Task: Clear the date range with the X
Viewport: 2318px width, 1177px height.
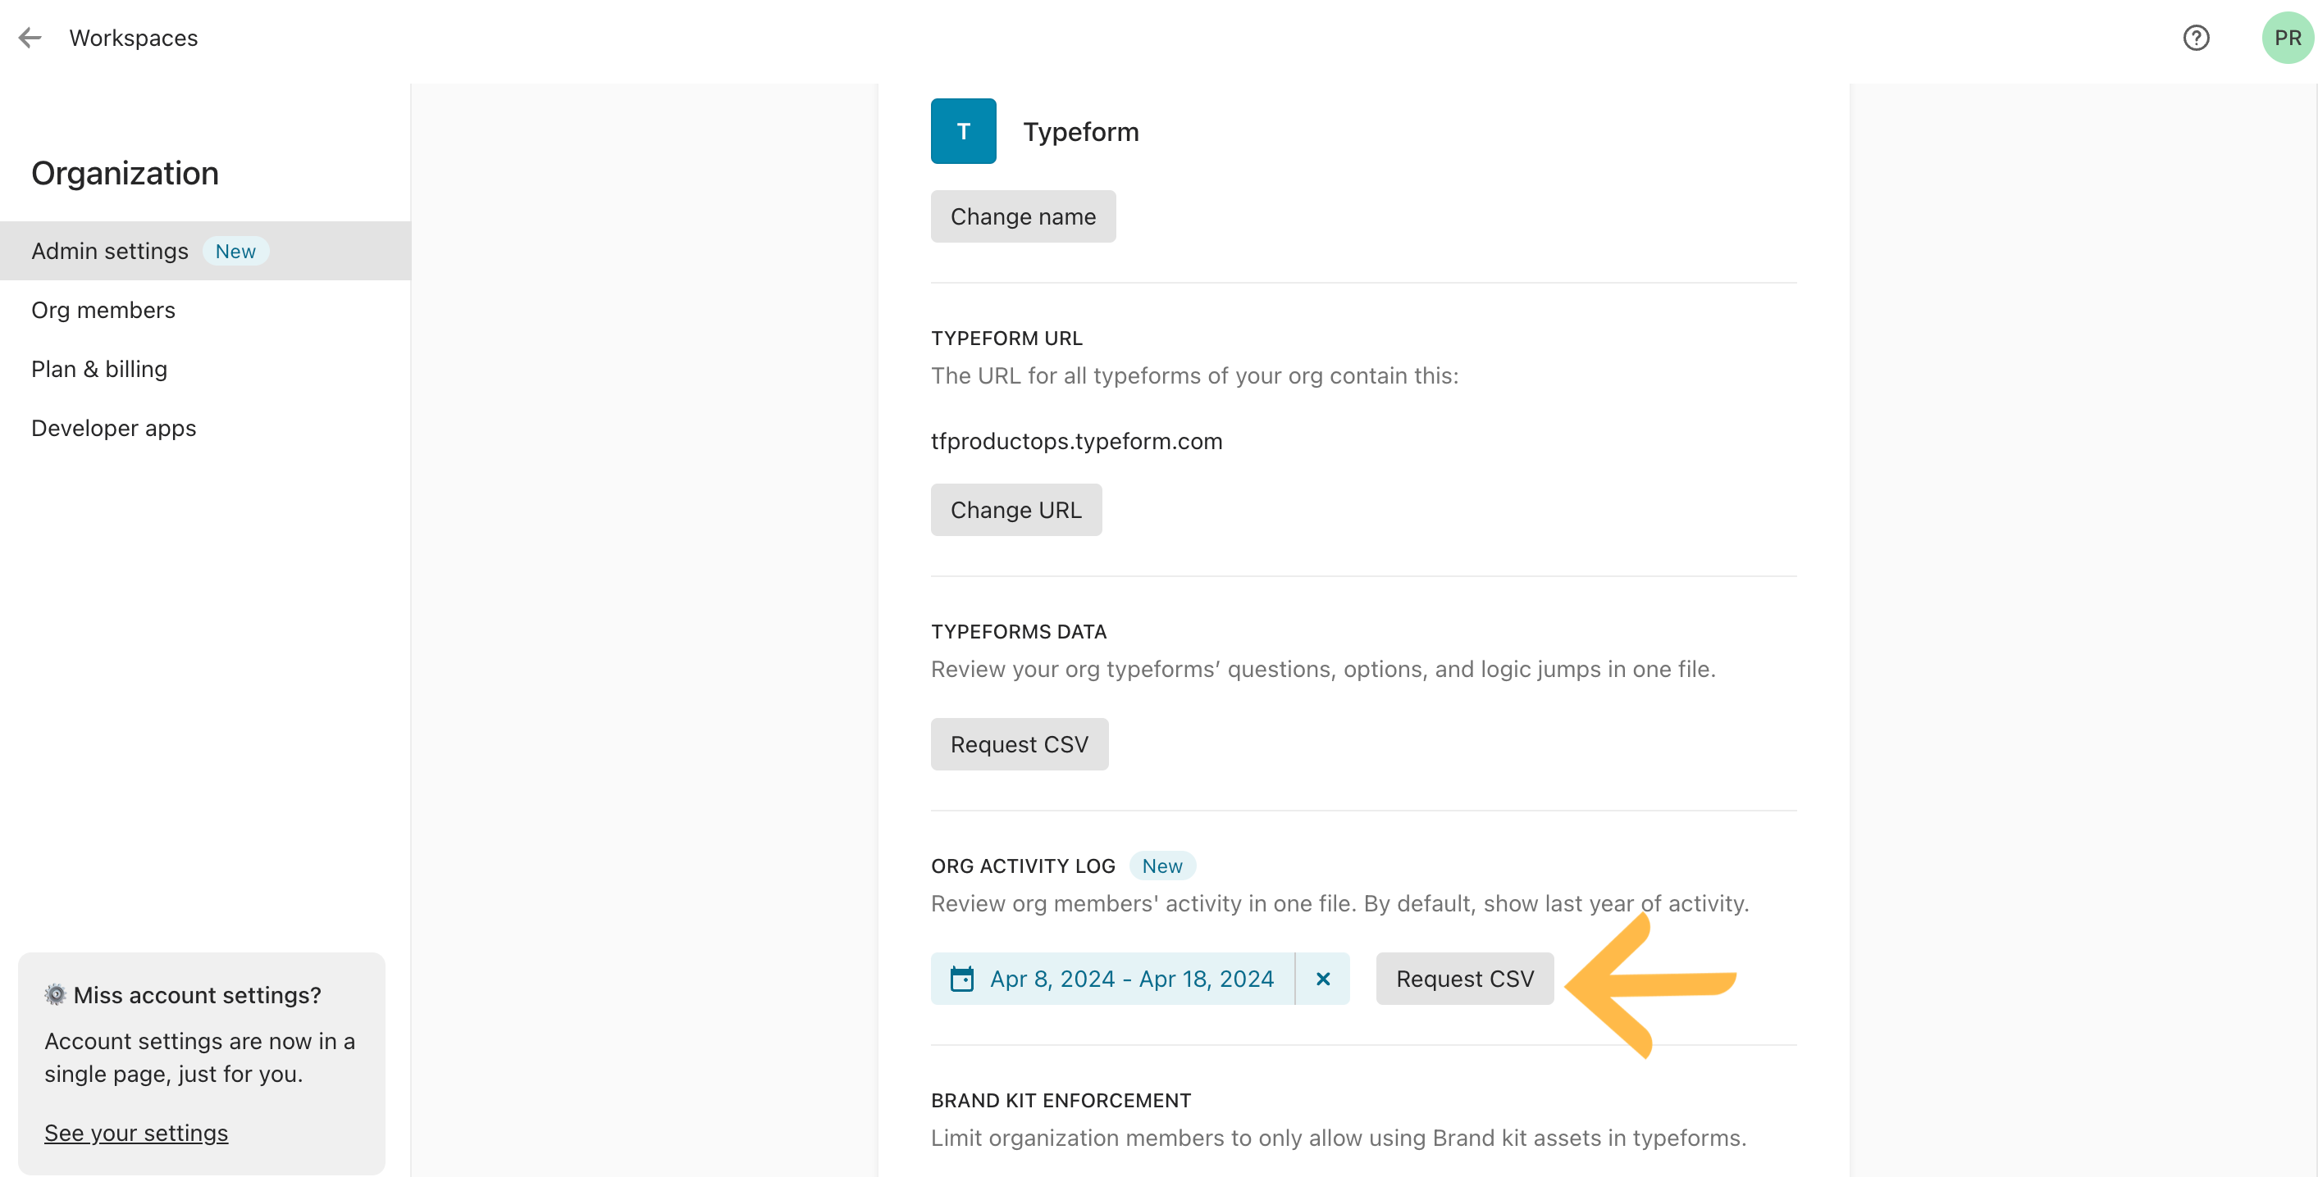Action: click(x=1323, y=979)
